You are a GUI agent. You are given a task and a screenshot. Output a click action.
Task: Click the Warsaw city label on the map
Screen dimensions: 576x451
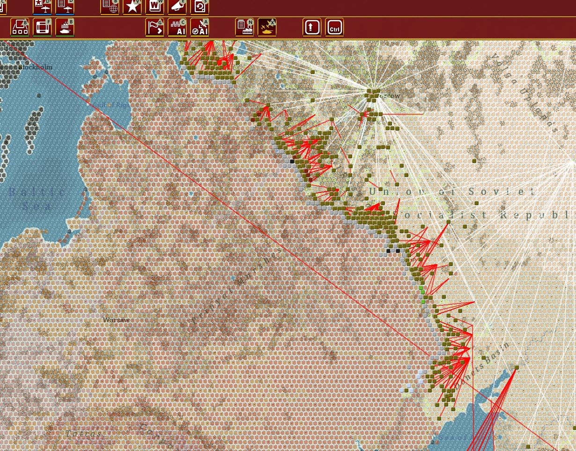pyautogui.click(x=116, y=320)
